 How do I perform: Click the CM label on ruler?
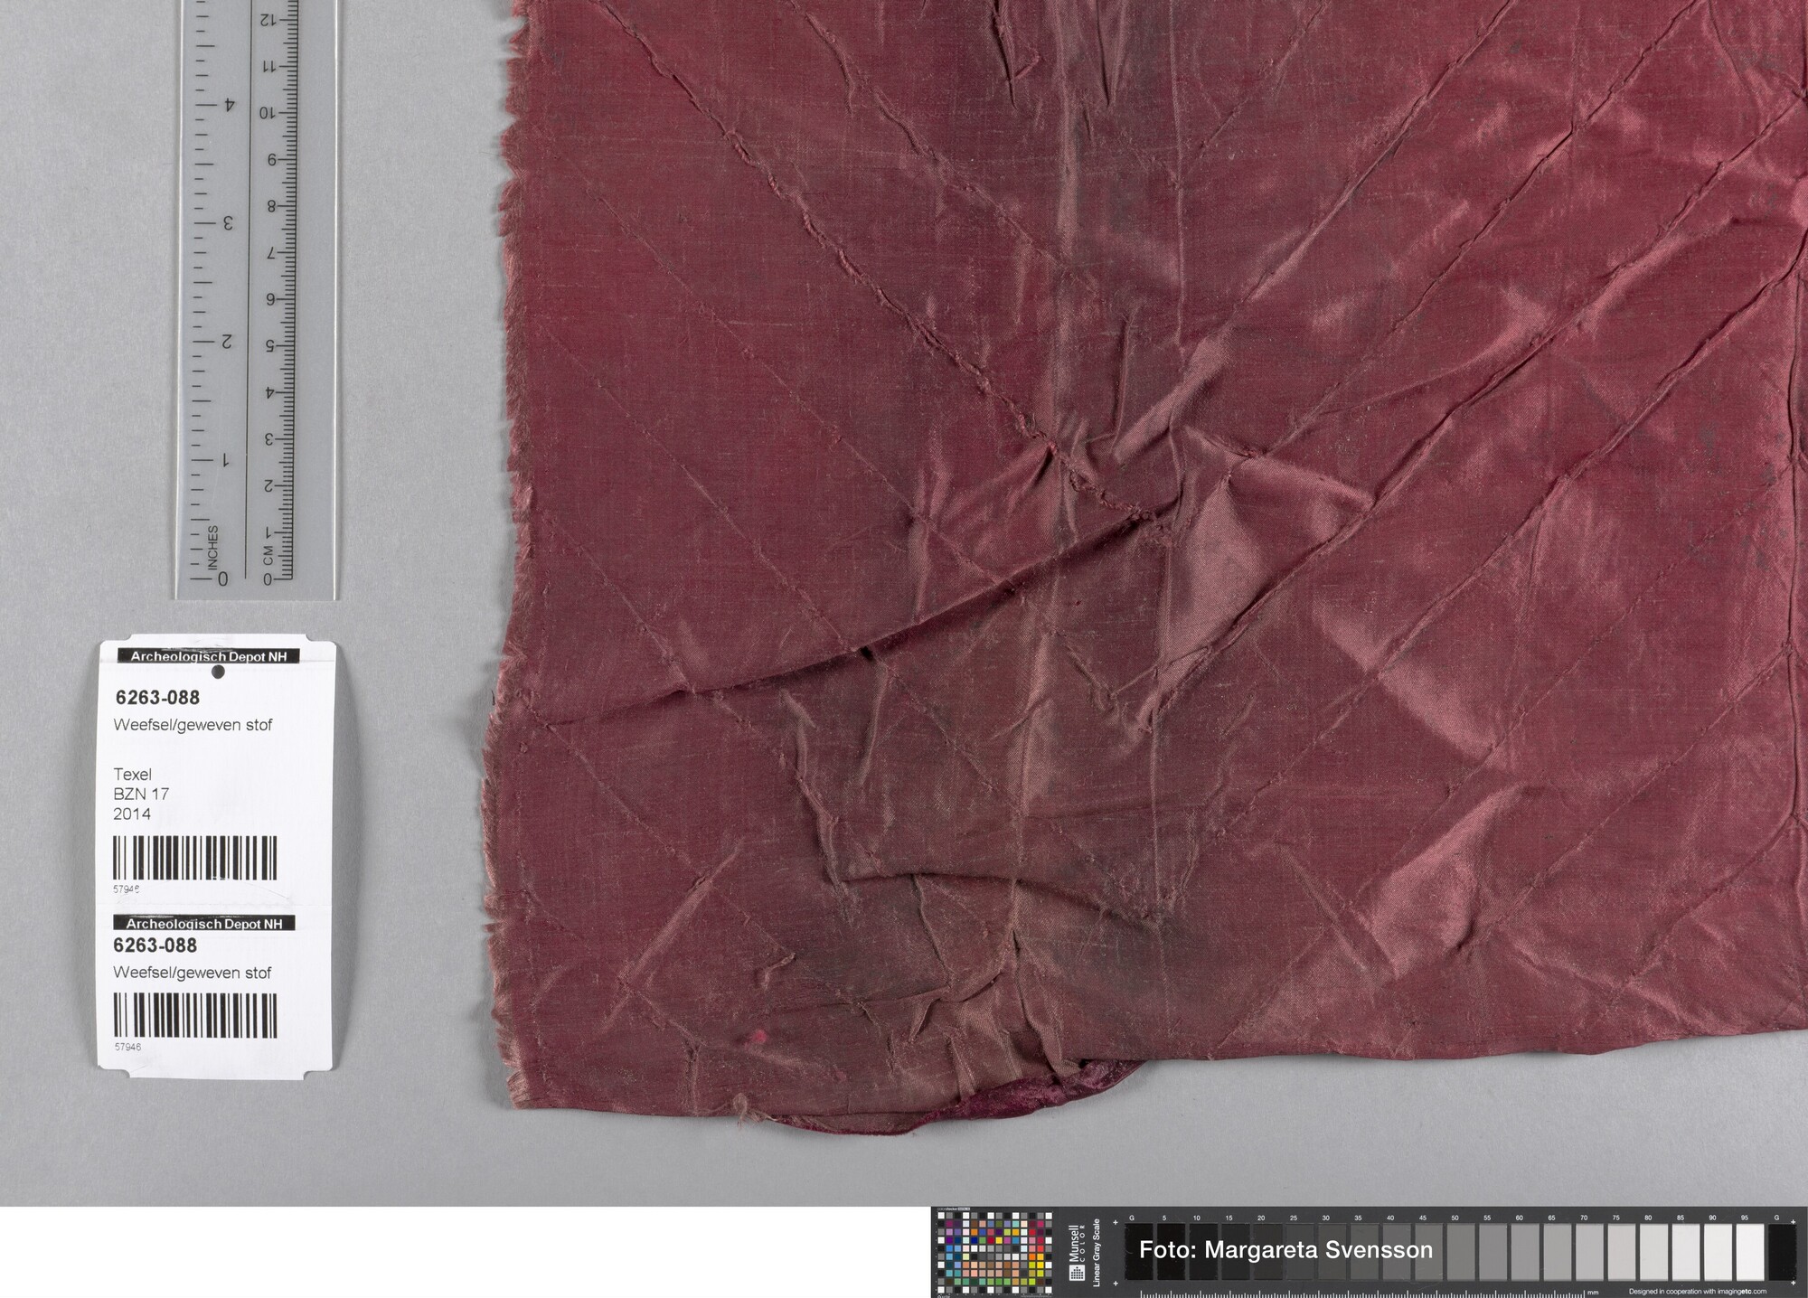point(268,554)
